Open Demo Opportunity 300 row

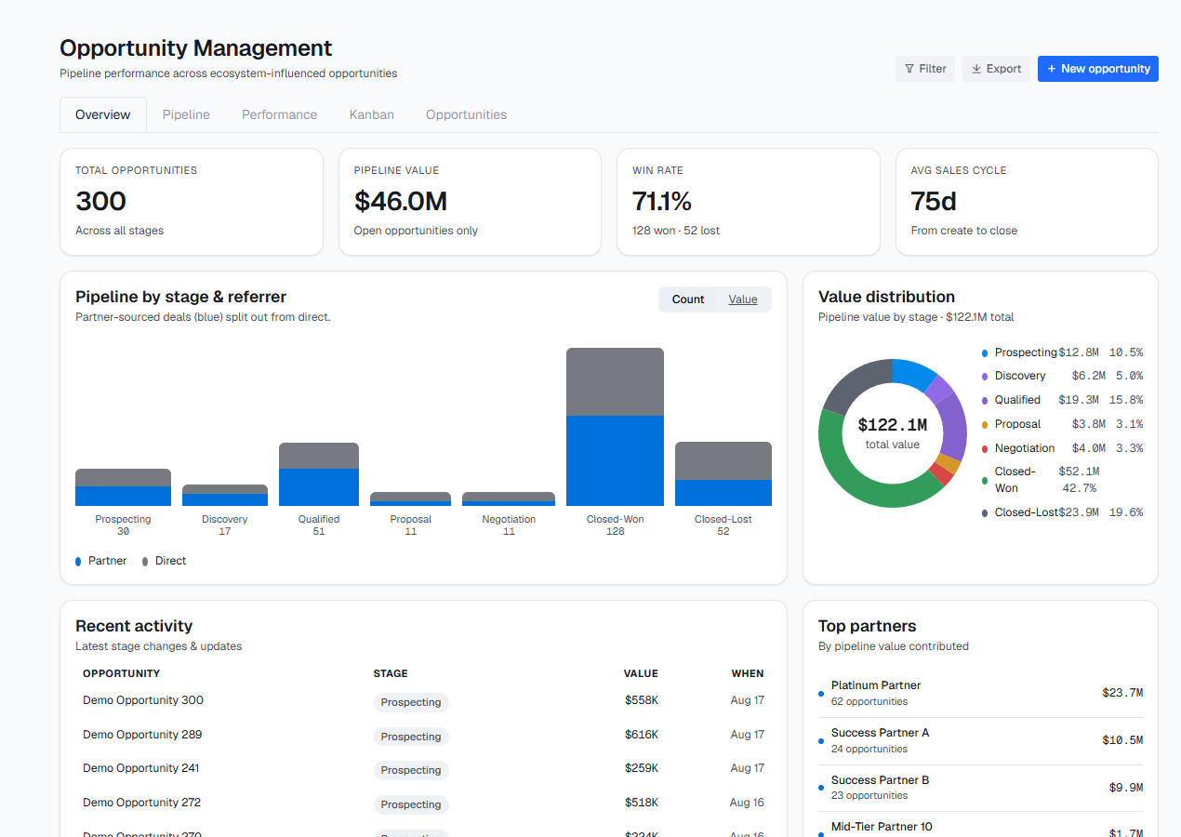coord(423,701)
